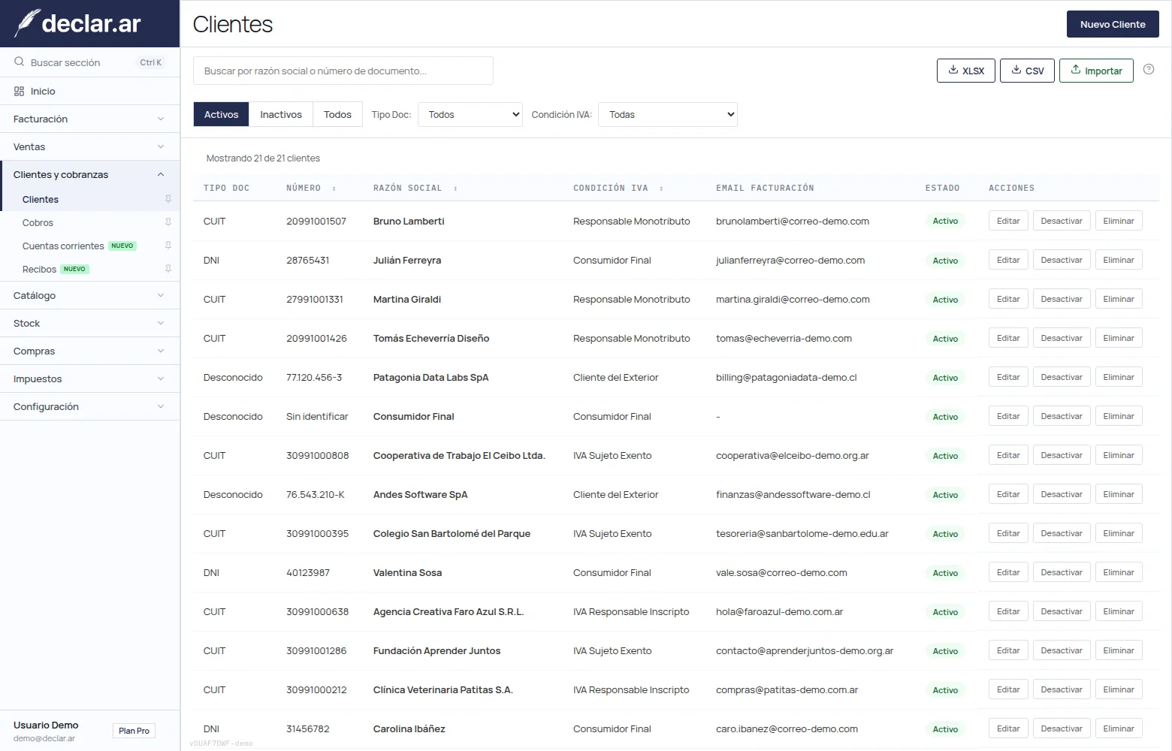The width and height of the screenshot is (1172, 751).
Task: Open the Condición IVA dropdown
Action: pos(668,115)
